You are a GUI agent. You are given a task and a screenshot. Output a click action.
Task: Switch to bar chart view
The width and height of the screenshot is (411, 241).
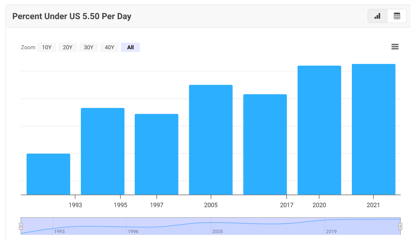coord(377,16)
